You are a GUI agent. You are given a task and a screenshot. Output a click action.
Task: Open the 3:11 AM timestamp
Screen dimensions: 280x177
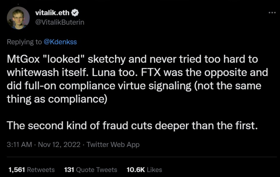[x=19, y=144]
